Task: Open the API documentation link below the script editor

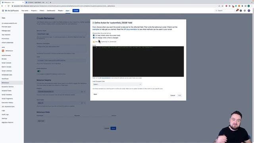Action: [x=105, y=78]
